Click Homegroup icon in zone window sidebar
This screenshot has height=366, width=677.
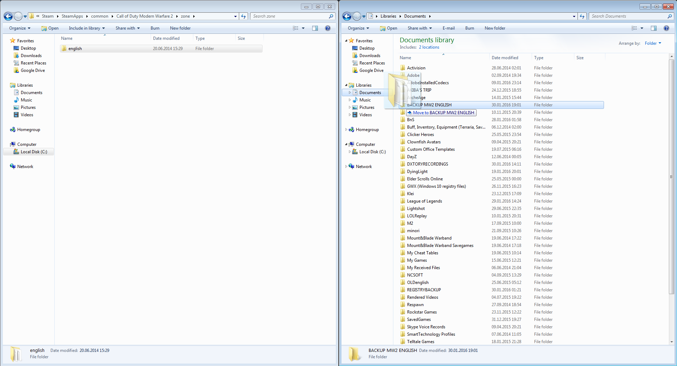click(13, 130)
